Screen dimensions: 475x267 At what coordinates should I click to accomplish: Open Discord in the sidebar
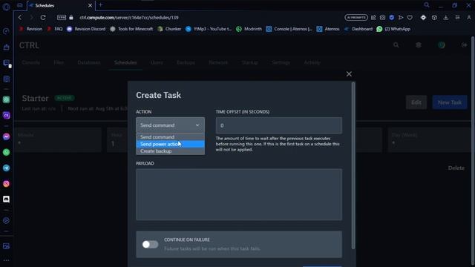[6, 200]
